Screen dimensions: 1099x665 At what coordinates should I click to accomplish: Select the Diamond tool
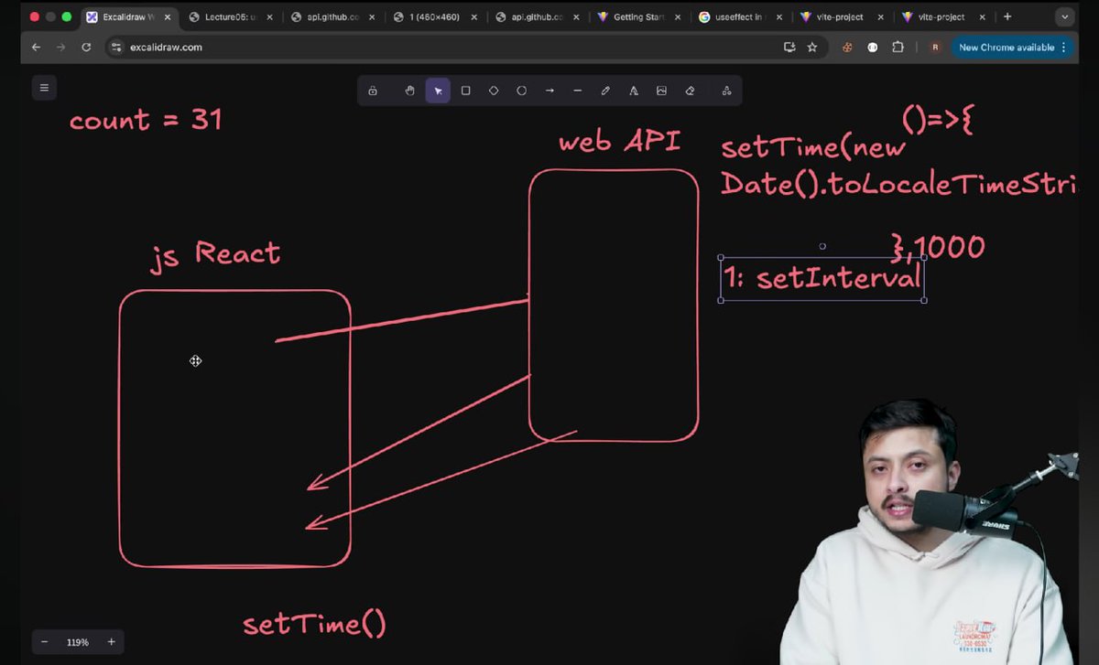493,91
